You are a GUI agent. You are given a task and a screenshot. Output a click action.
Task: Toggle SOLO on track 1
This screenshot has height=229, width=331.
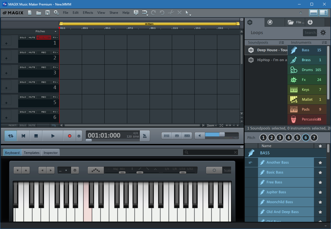(x=23, y=37)
